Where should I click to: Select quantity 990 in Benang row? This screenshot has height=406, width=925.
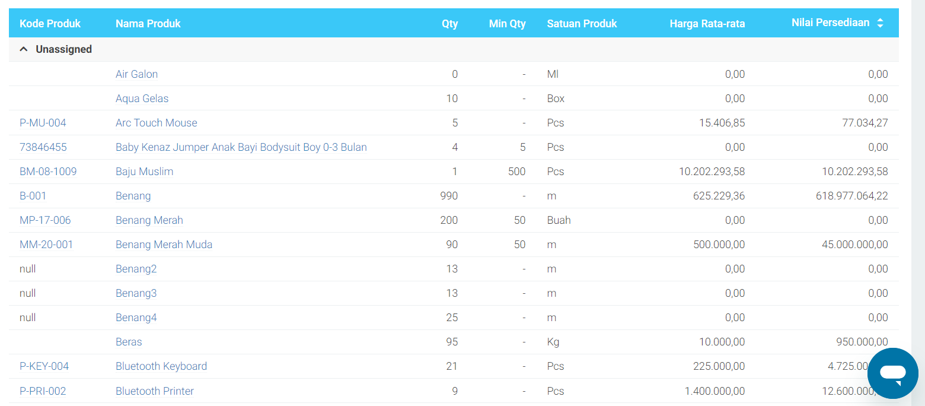pos(449,196)
